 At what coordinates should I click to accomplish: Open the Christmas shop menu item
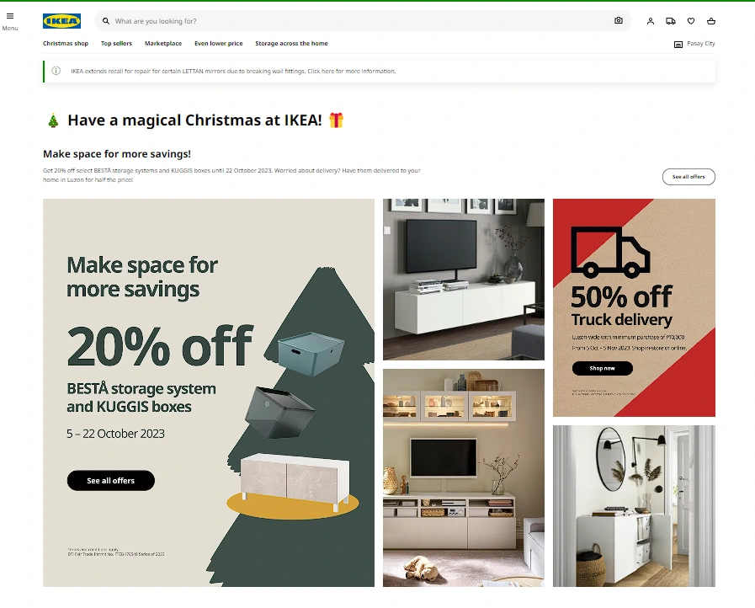click(x=66, y=43)
